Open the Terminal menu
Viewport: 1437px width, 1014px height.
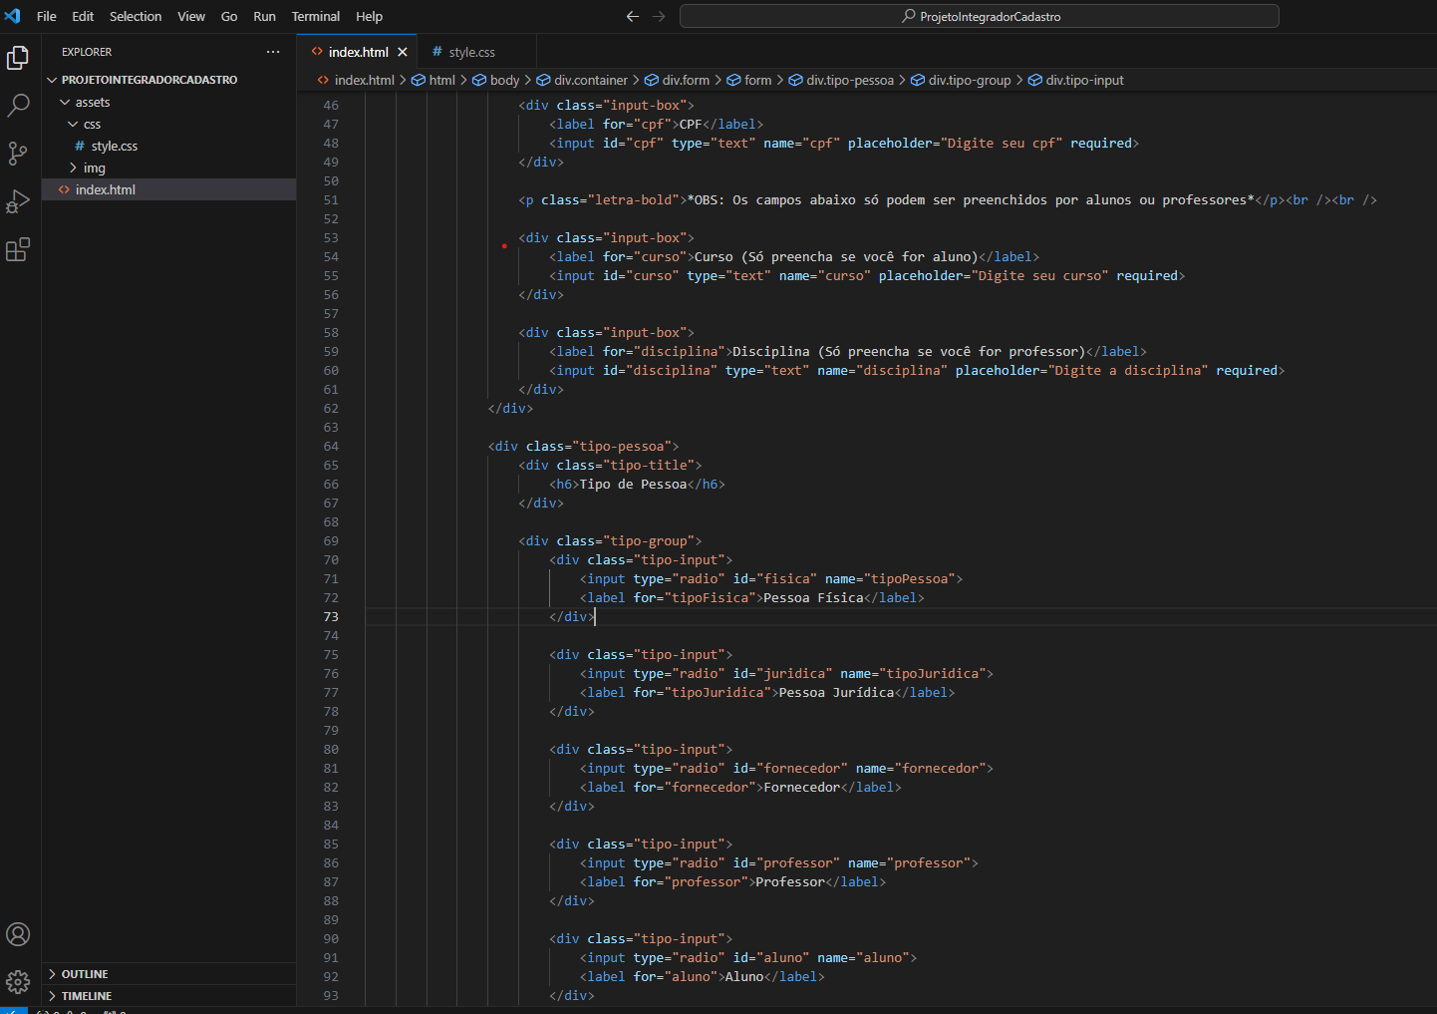click(315, 16)
